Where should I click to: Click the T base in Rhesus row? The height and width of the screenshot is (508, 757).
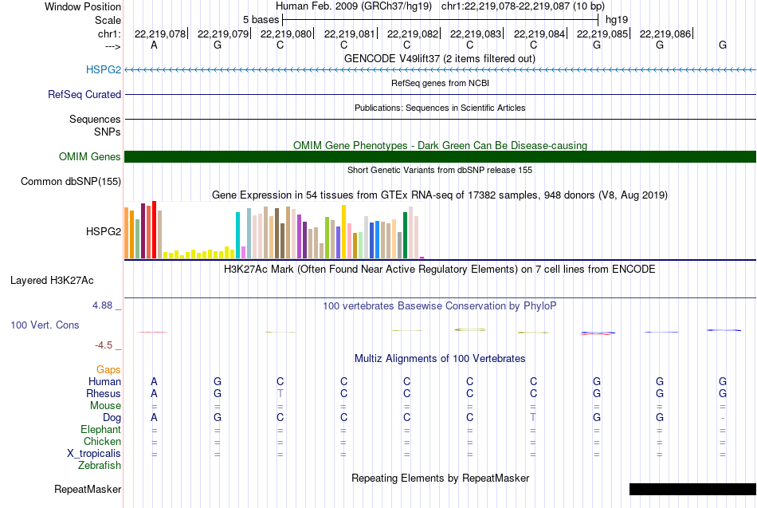coord(280,393)
